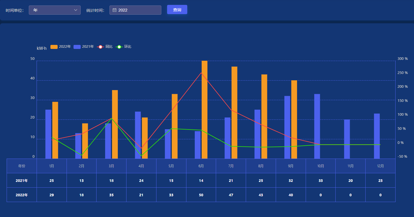The image size is (414, 217).
Task: Click the 6月 column header
Action: (201, 166)
